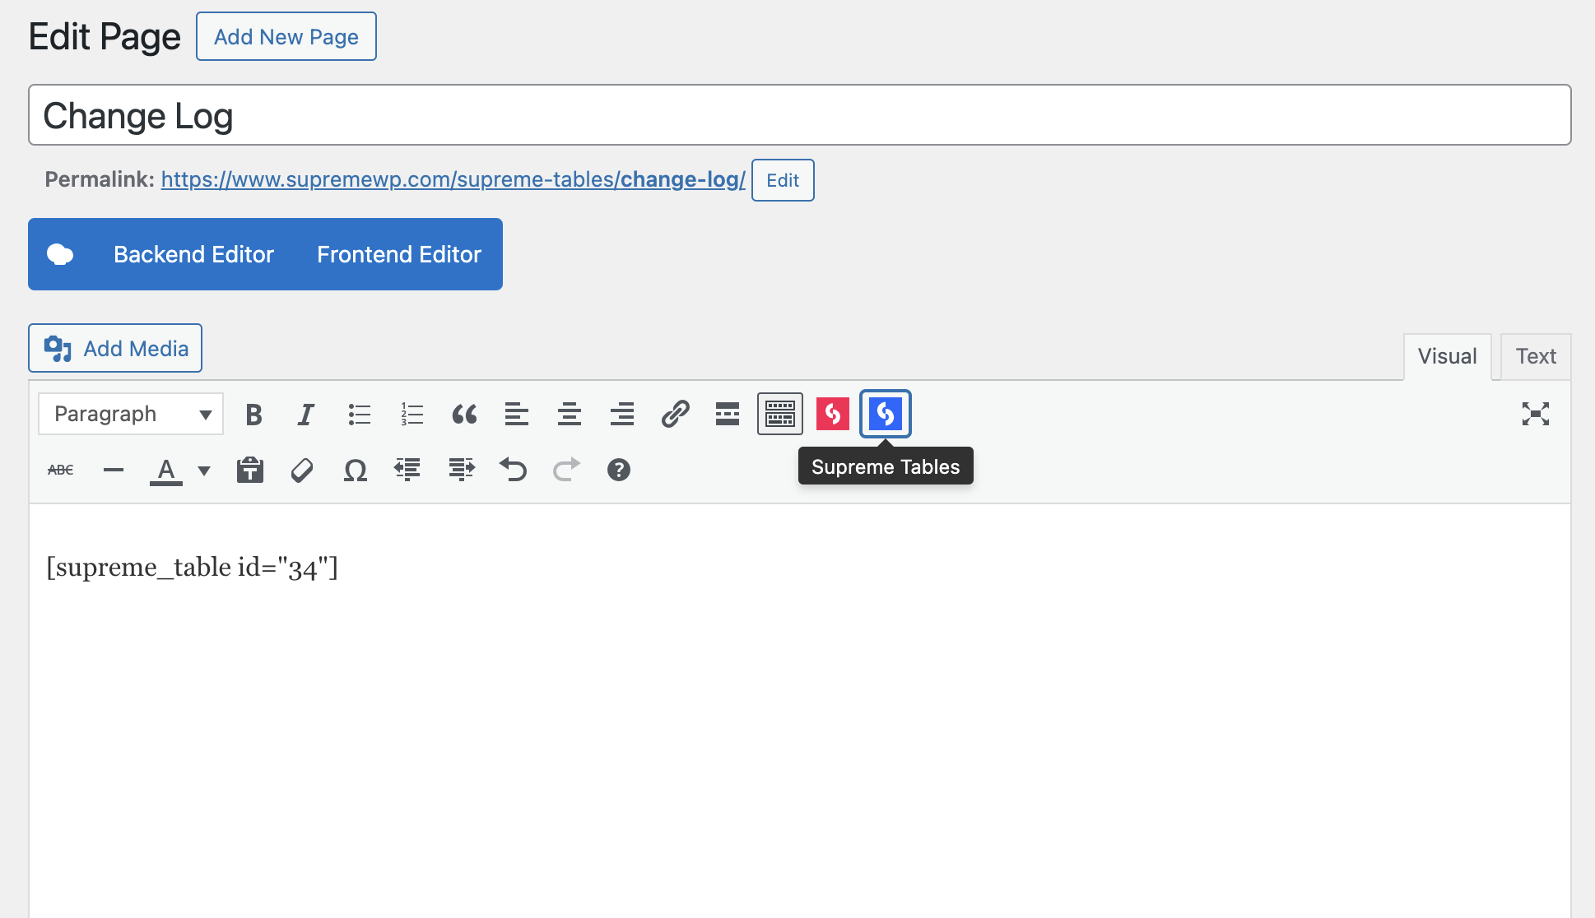Enable distraction-free fullscreen mode
1595x918 pixels.
tap(1535, 414)
